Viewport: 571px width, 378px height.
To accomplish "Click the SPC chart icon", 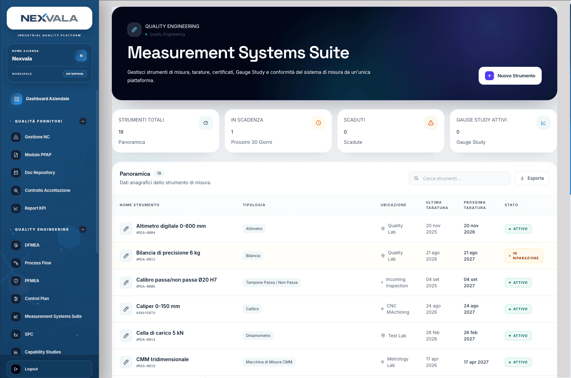I will (x=16, y=334).
